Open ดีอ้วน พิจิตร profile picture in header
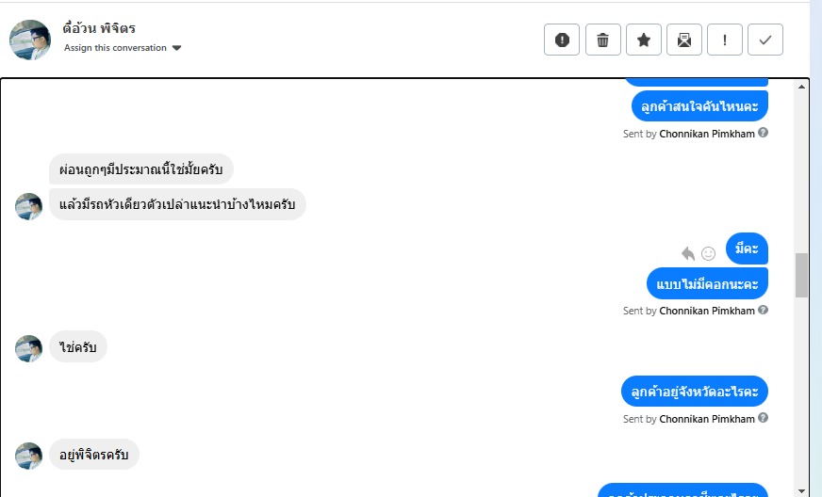Image resolution: width=822 pixels, height=497 pixels. (x=30, y=40)
